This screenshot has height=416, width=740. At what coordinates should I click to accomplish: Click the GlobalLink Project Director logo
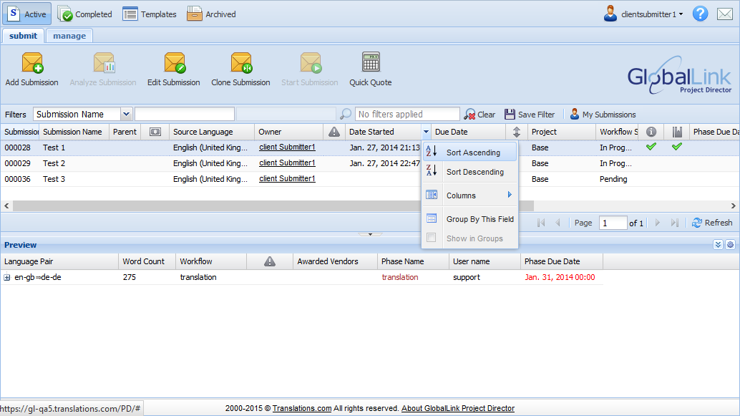pyautogui.click(x=680, y=75)
